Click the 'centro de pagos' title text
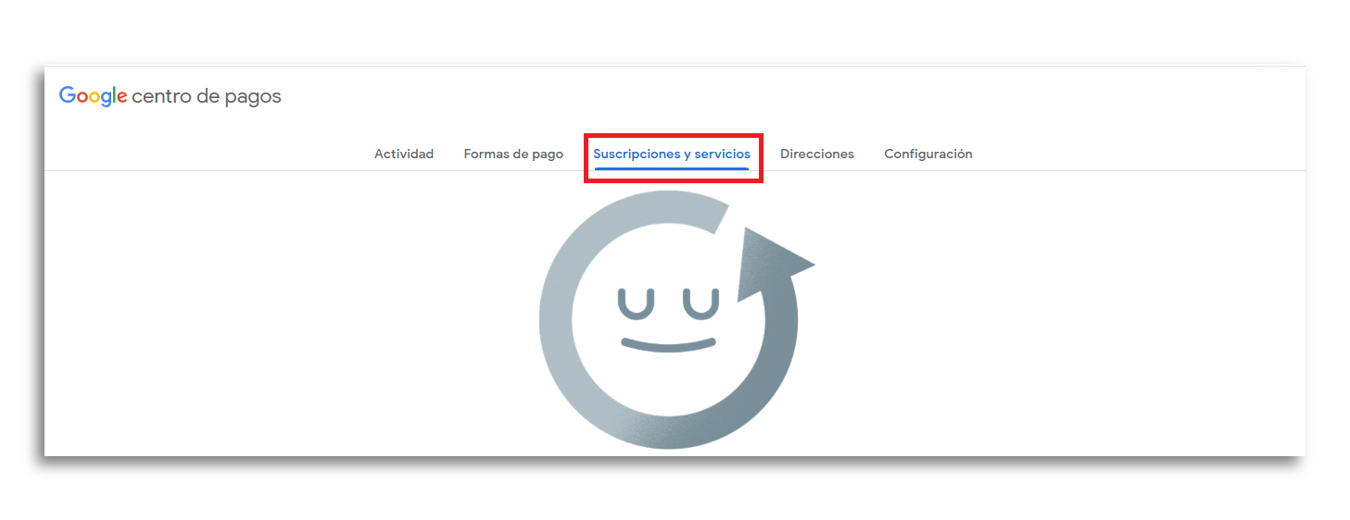The image size is (1350, 520). [x=207, y=97]
